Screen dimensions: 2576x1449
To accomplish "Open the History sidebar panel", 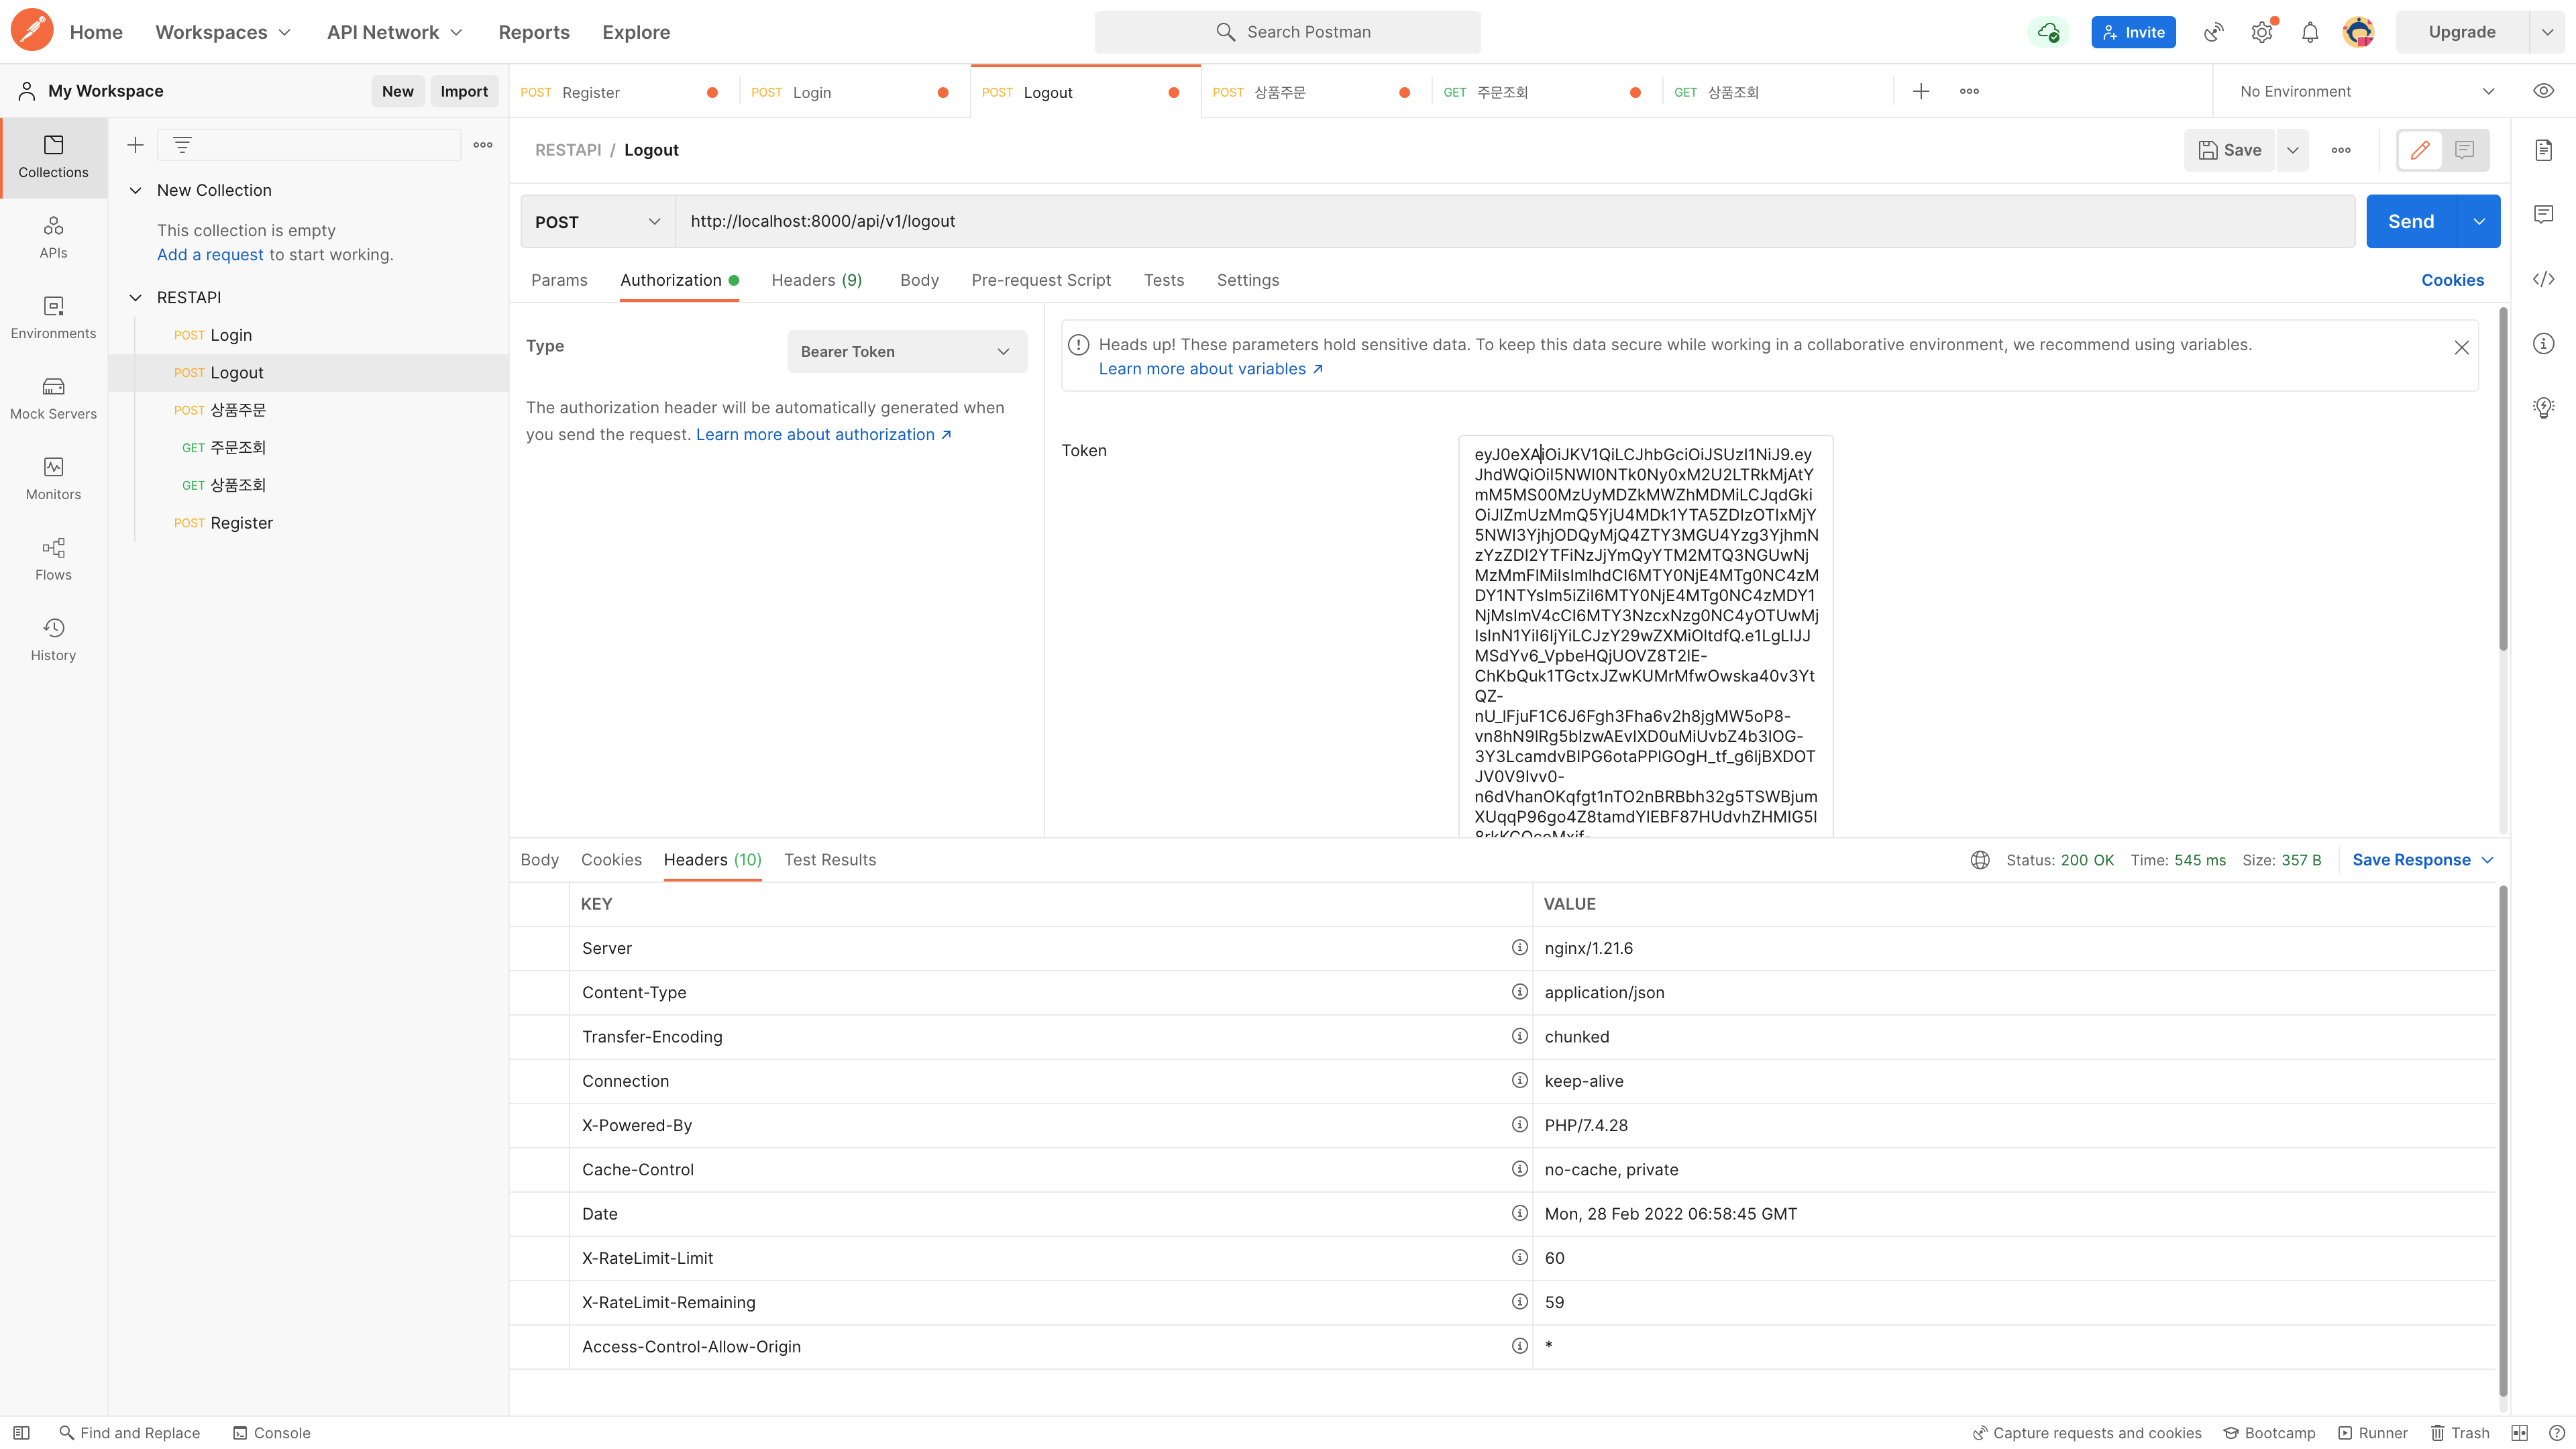I will 53,639.
